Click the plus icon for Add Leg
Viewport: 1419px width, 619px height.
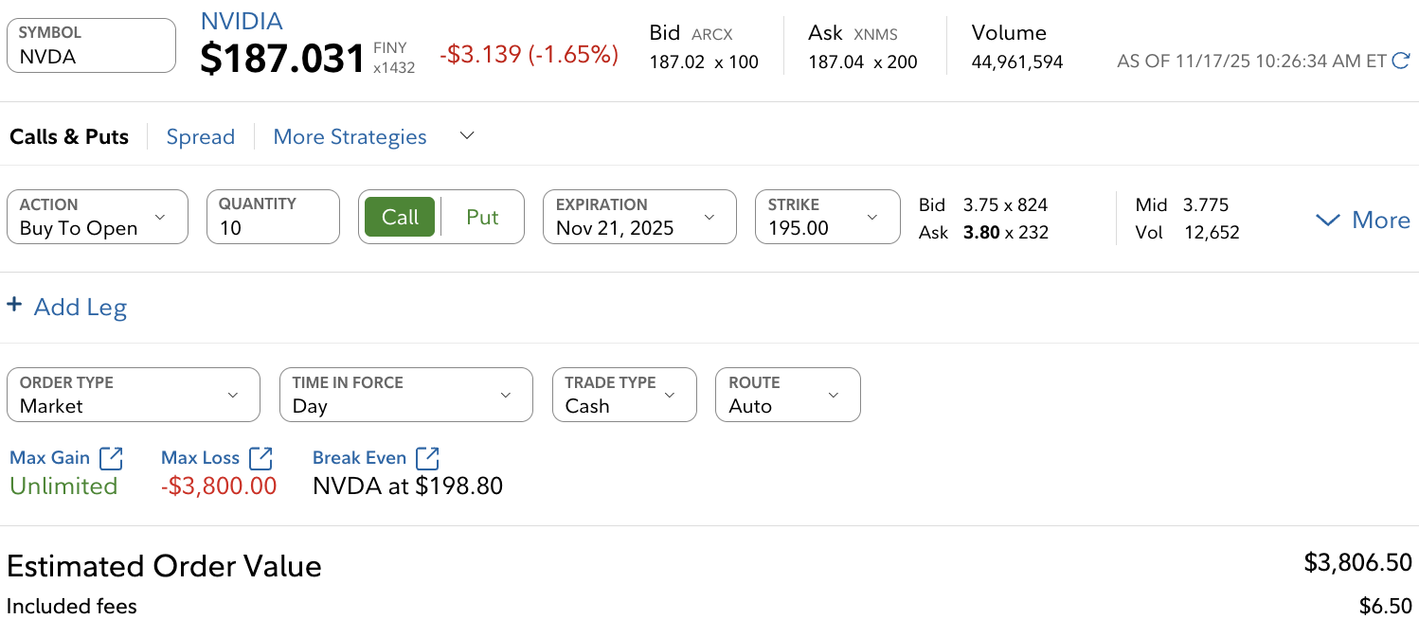point(14,305)
